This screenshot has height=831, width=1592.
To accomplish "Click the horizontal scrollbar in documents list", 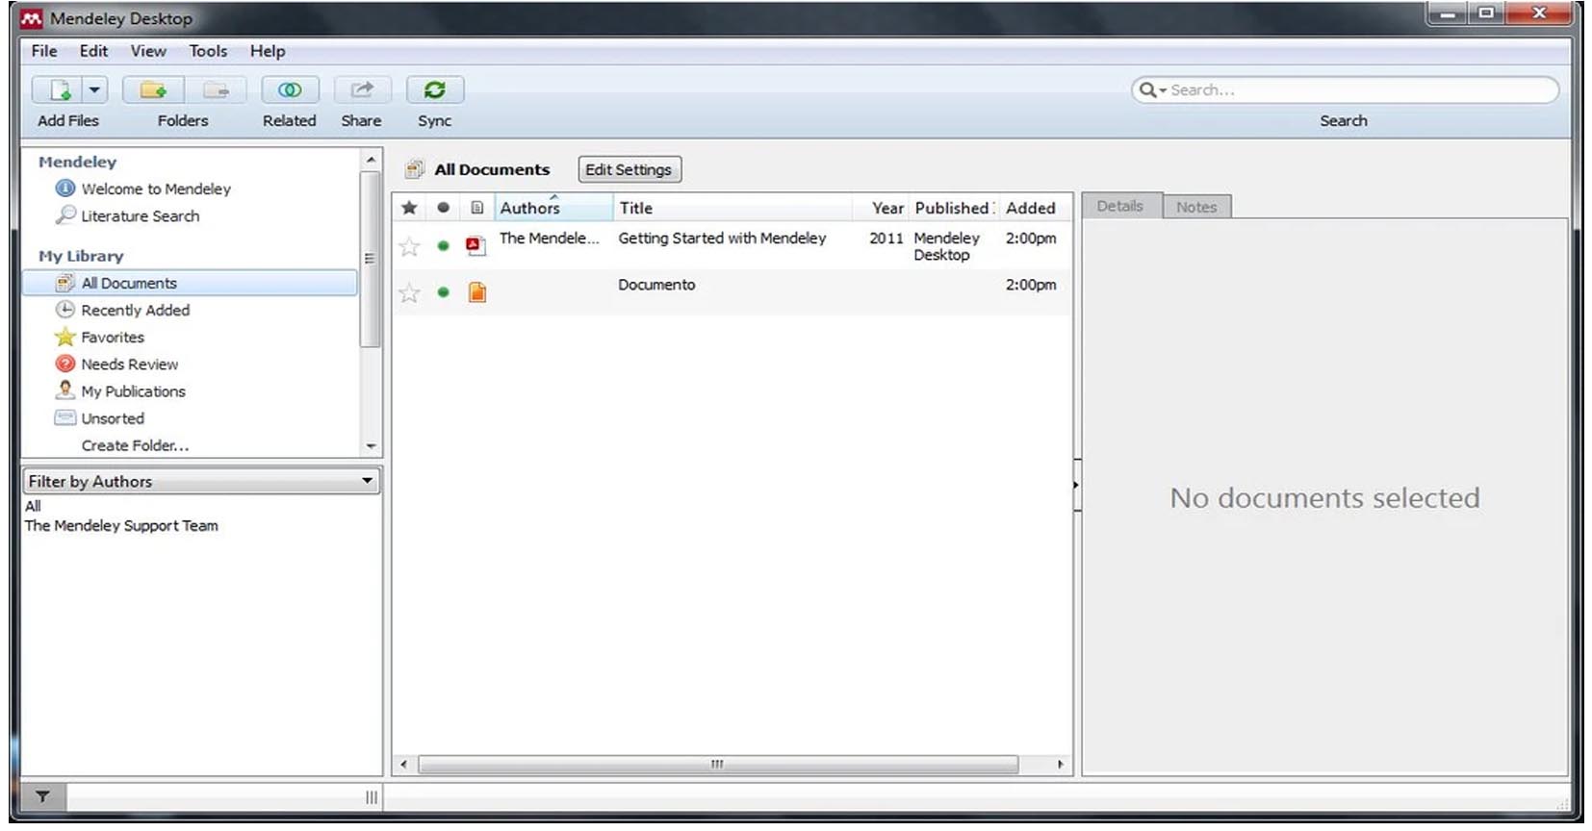I will click(717, 765).
